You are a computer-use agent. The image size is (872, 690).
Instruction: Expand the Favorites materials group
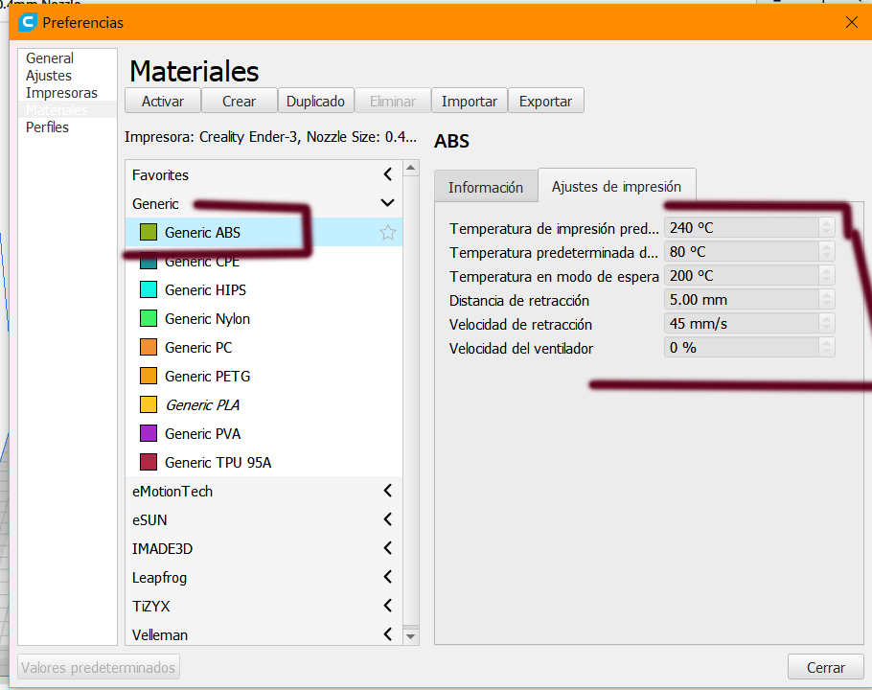[x=387, y=175]
